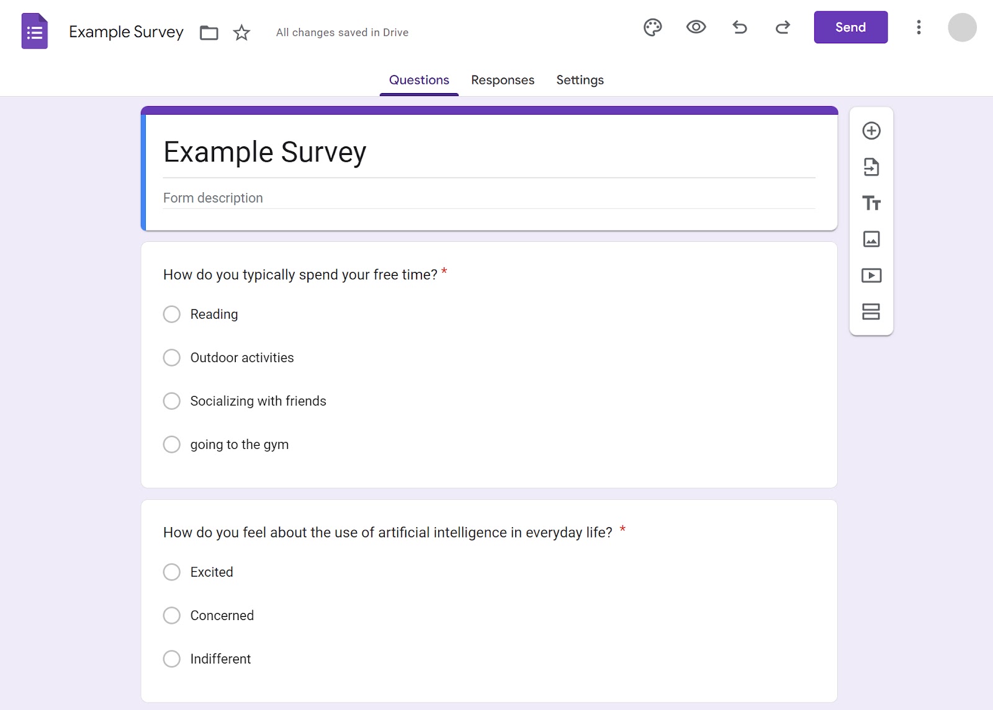Add a video to the form
The height and width of the screenshot is (710, 993).
(871, 275)
